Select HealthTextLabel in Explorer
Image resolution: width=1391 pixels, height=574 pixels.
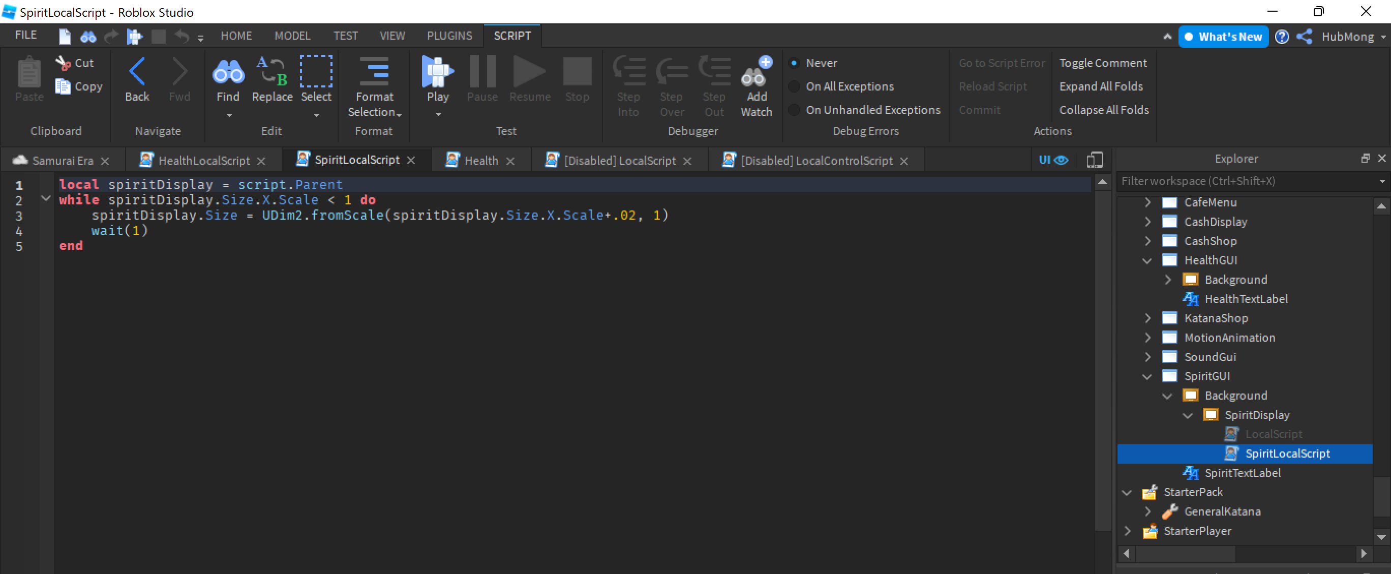click(1246, 299)
